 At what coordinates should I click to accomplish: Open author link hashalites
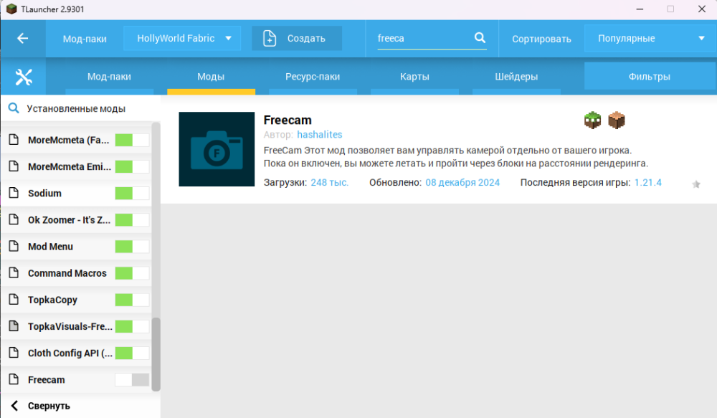(x=319, y=135)
